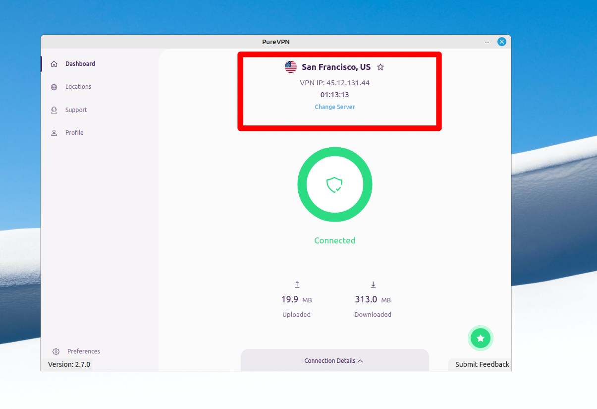
Task: Click the VPN IP 45.12.131.44 text
Action: tap(335, 83)
